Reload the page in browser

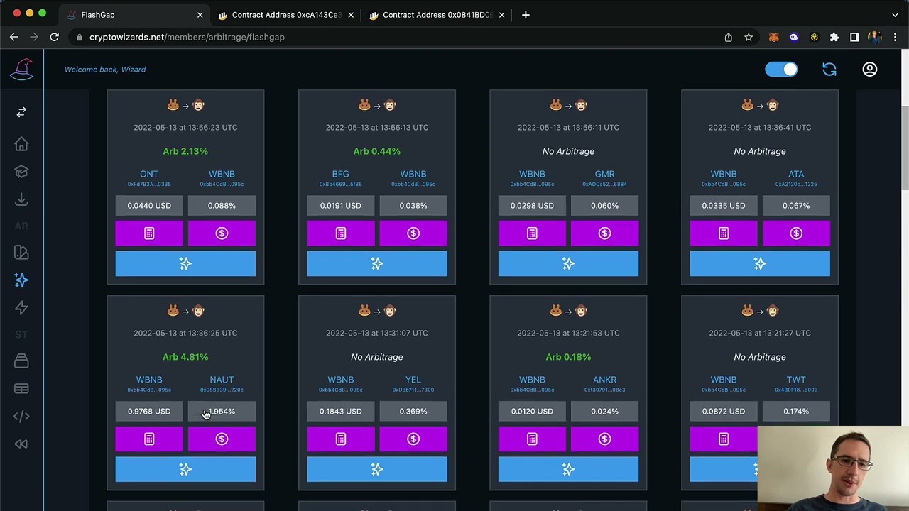[x=54, y=37]
